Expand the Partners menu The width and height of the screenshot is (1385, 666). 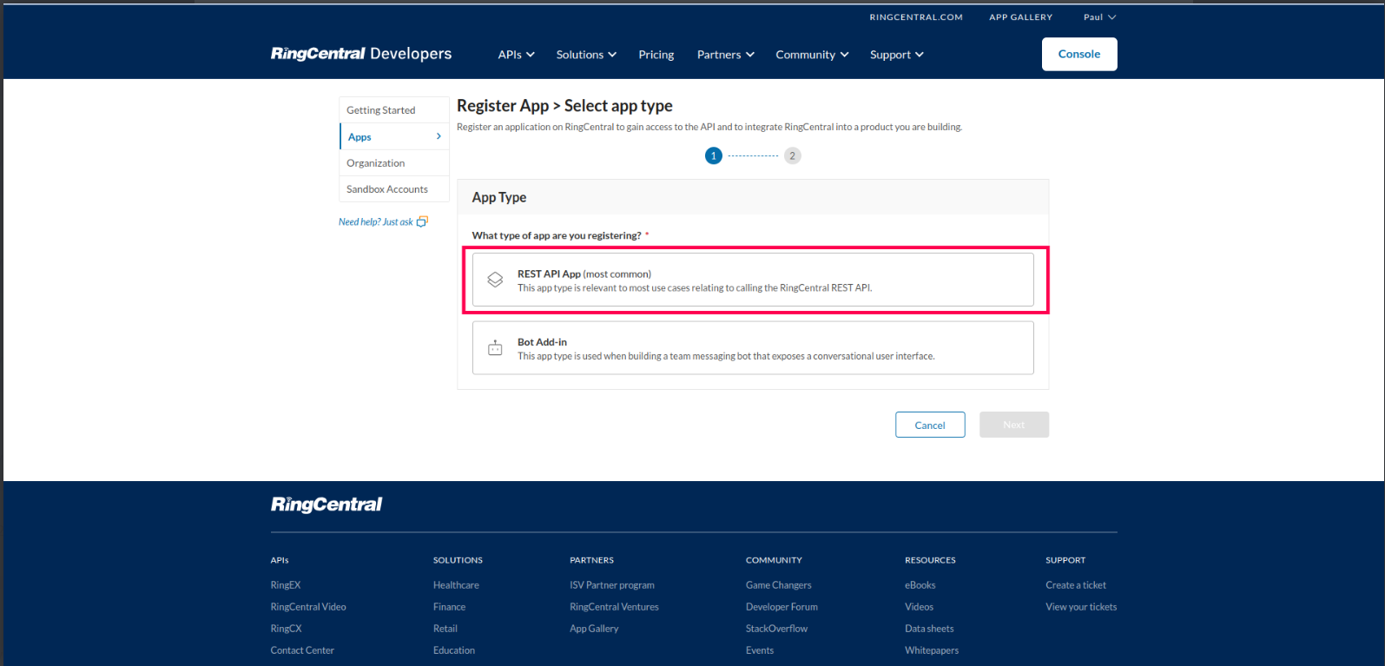[x=725, y=55]
